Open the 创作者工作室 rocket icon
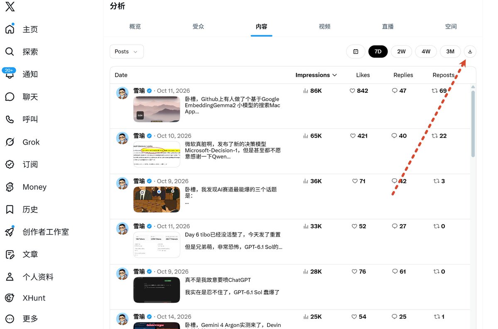Screen dimensions: 498x329 (10, 231)
